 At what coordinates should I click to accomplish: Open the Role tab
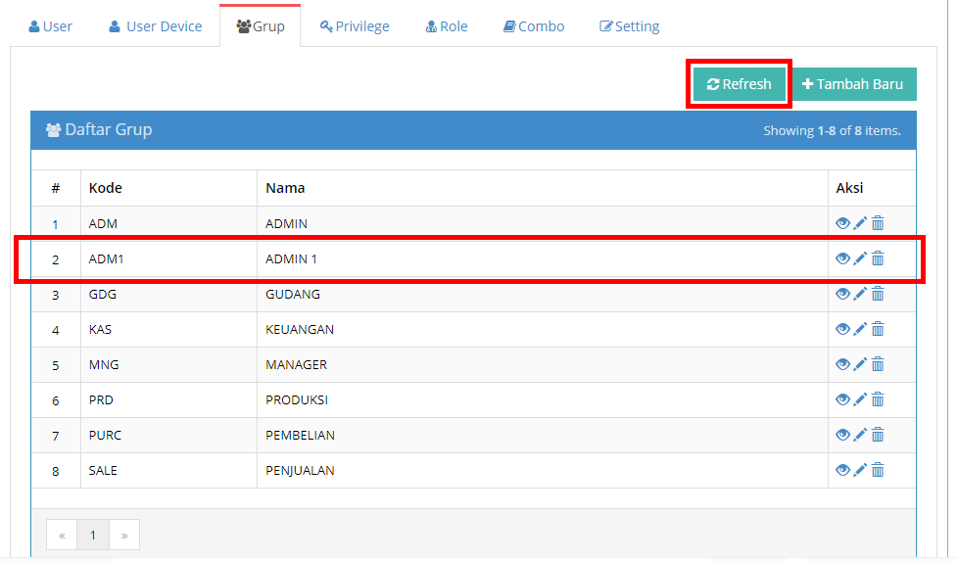pyautogui.click(x=447, y=26)
